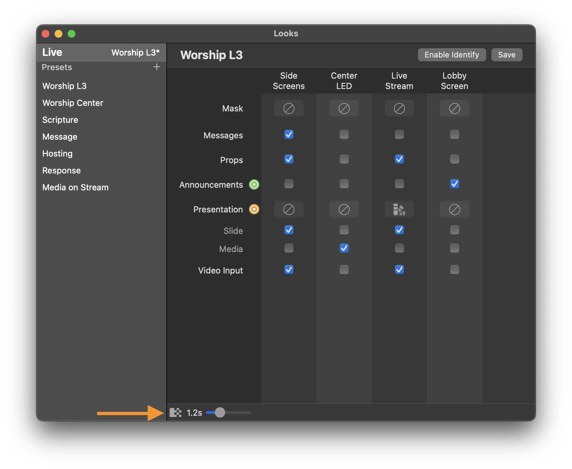Viewport: 572px width, 469px height.
Task: Click the Side Screens column header
Action: 289,81
